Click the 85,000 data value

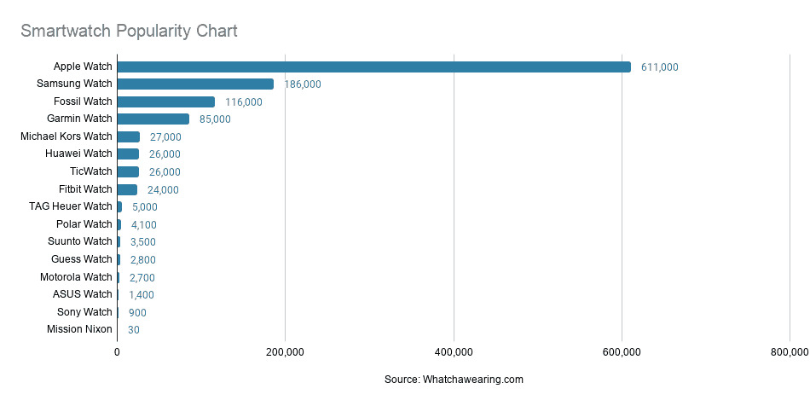[215, 119]
